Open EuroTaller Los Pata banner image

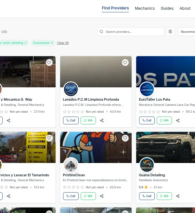coord(165,72)
